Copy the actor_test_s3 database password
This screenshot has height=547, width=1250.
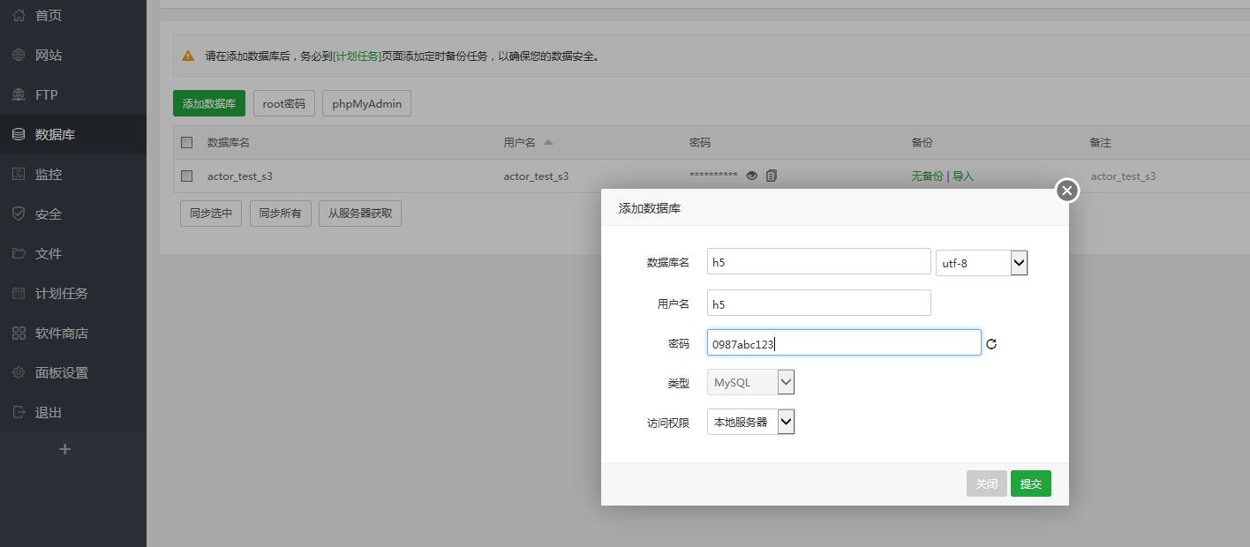772,176
